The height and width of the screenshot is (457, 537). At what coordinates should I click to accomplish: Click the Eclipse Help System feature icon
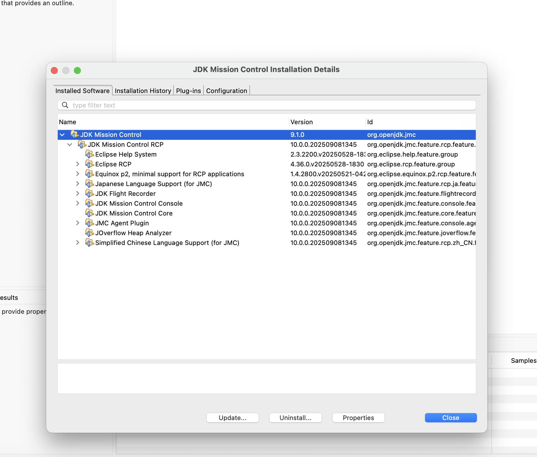(89, 154)
